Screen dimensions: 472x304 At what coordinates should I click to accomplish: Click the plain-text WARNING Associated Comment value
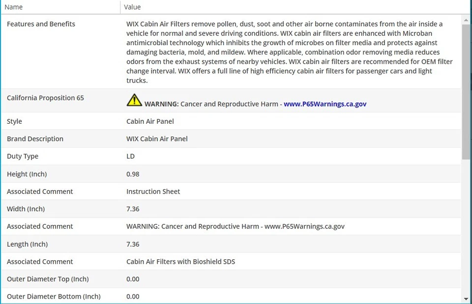[x=236, y=226]
